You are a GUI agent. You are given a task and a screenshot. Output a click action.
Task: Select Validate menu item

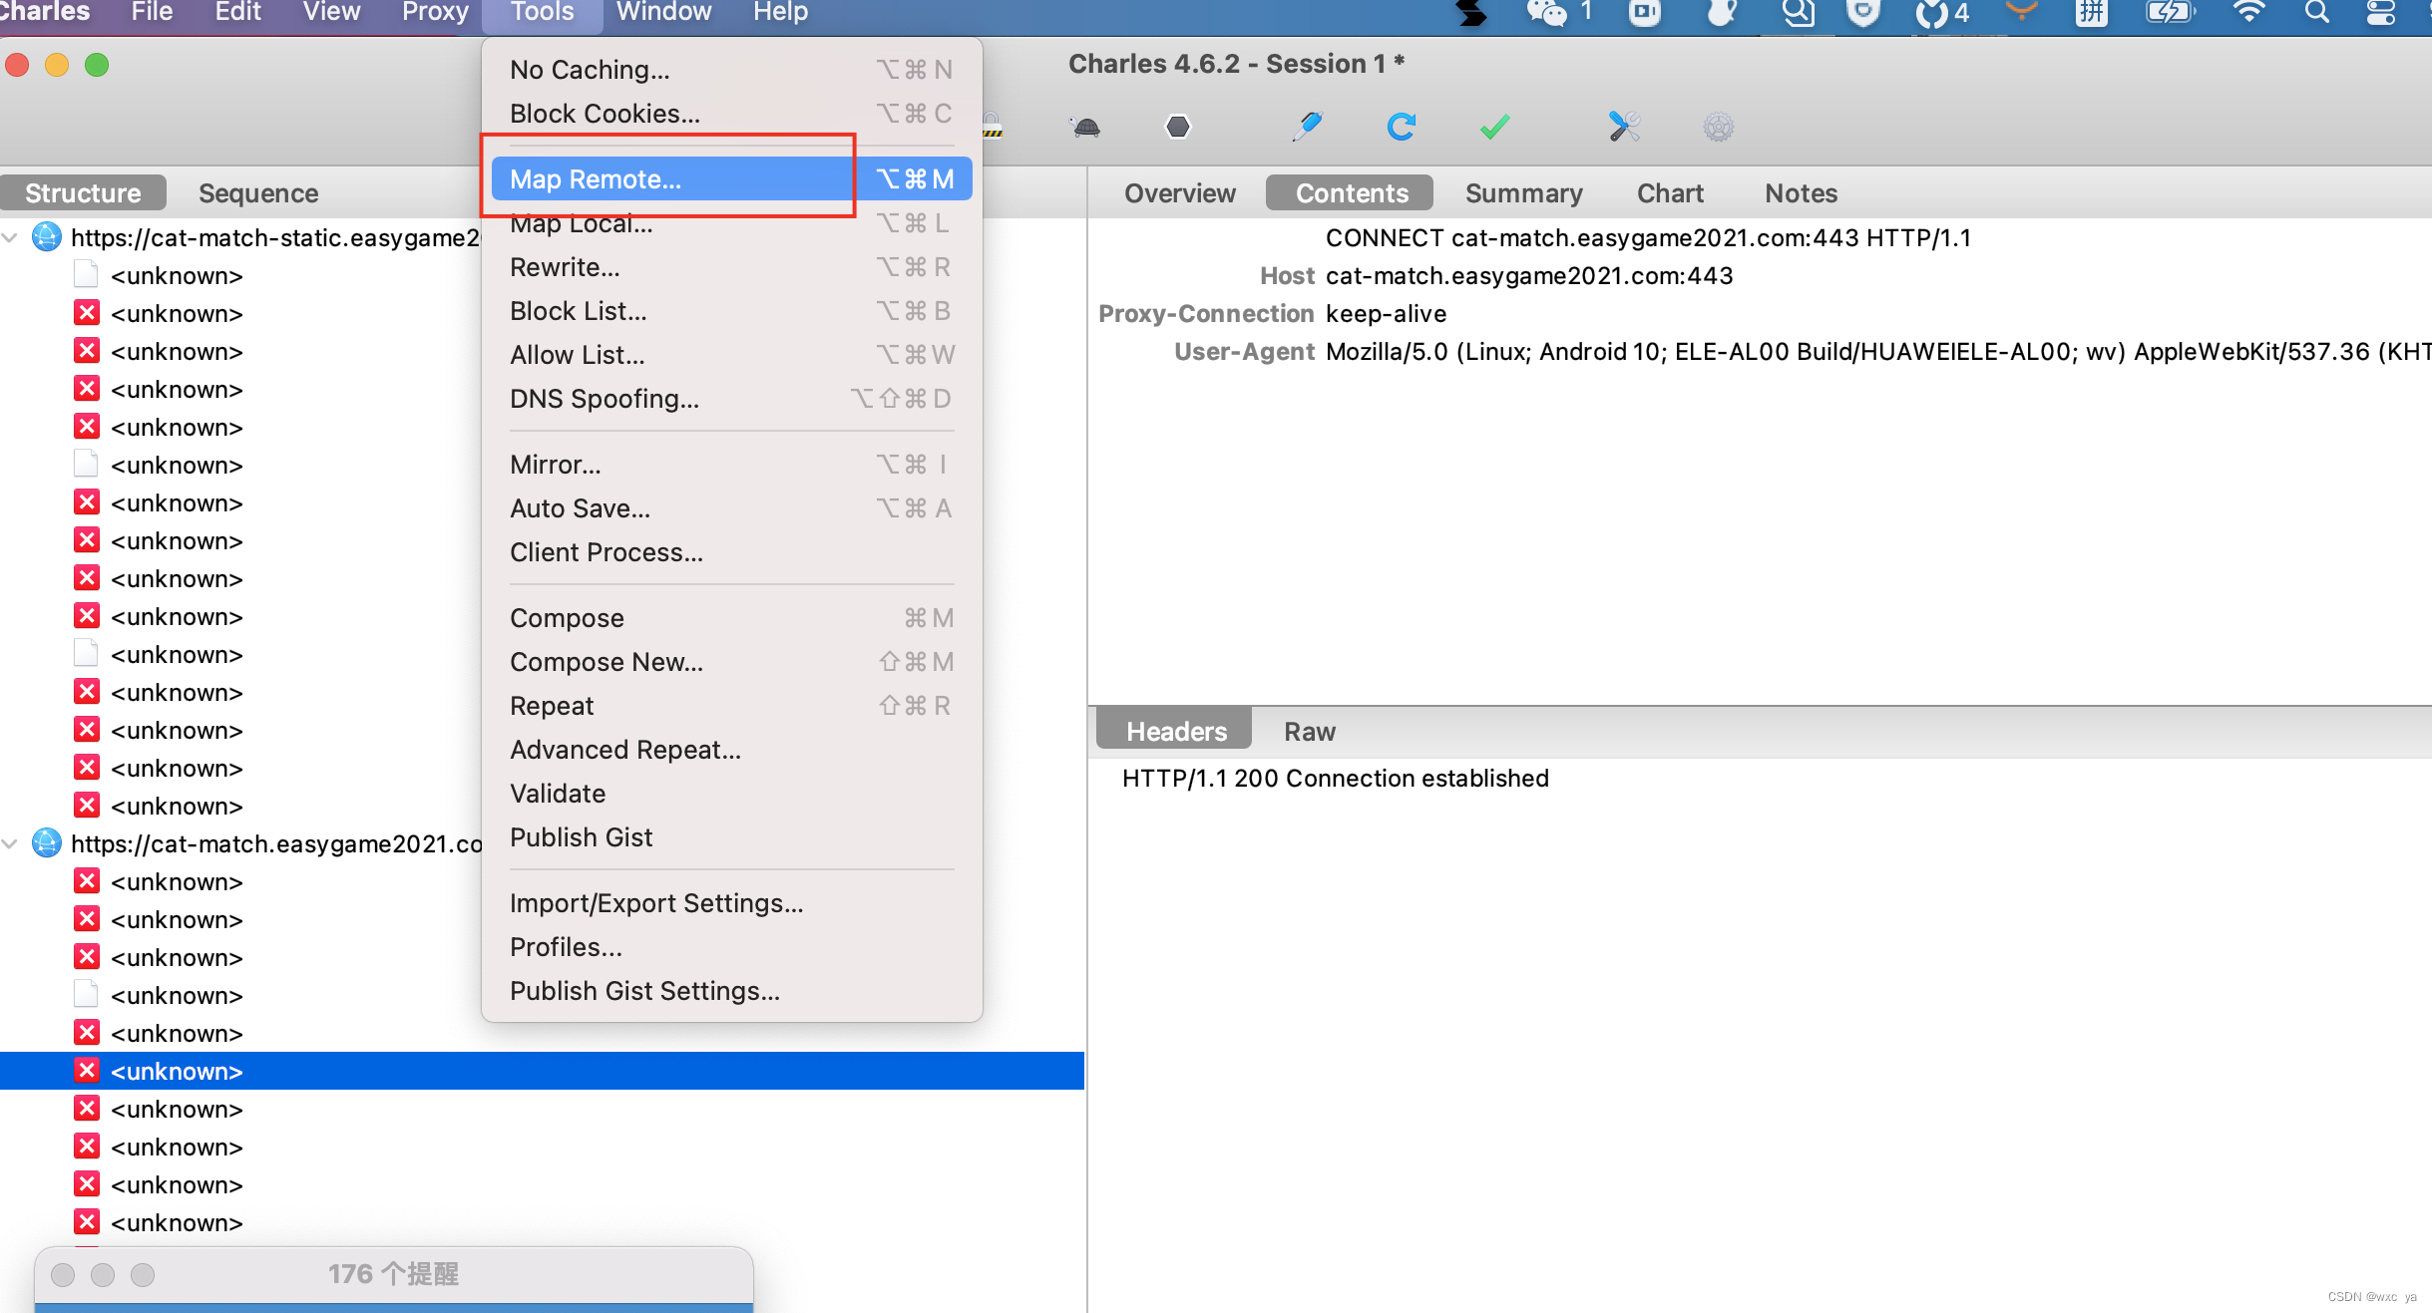click(x=731, y=794)
